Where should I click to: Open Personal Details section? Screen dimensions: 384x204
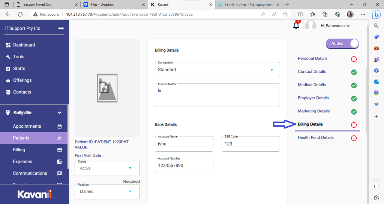tap(312, 59)
